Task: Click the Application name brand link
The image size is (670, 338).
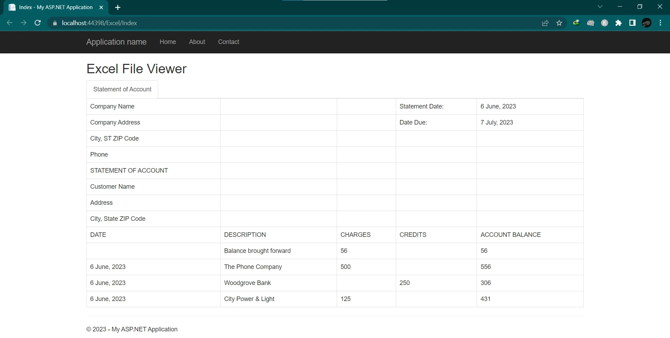Action: (116, 42)
